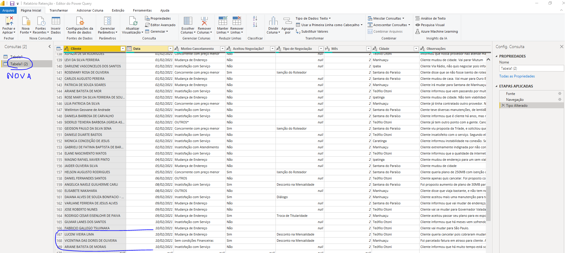Click the Nome input field

click(x=531, y=68)
